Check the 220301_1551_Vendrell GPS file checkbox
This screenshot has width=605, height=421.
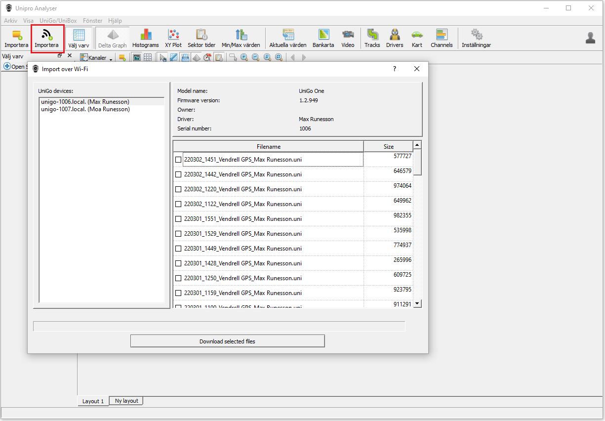tap(178, 219)
